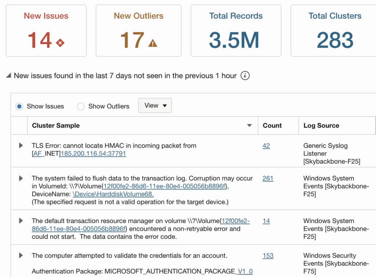Select the Show Outliers radio button

point(81,106)
